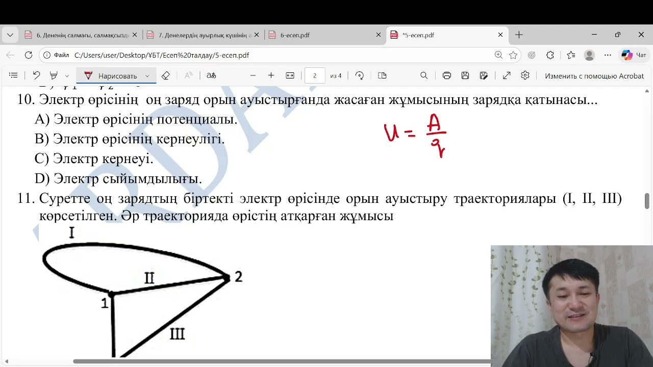Add page to favorites star
The height and width of the screenshot is (367, 653).
pyautogui.click(x=513, y=55)
